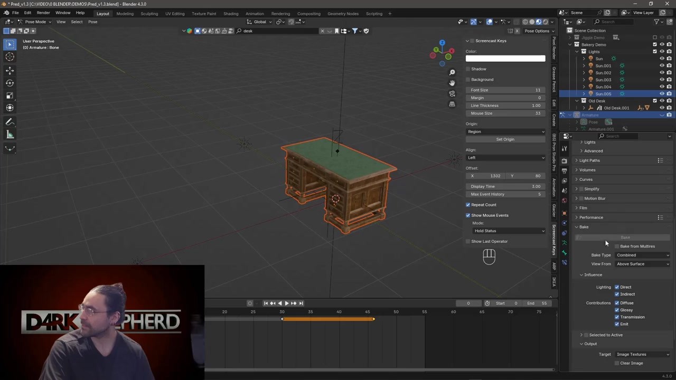
Task: Select the Move tool in left toolbar
Action: [10, 70]
